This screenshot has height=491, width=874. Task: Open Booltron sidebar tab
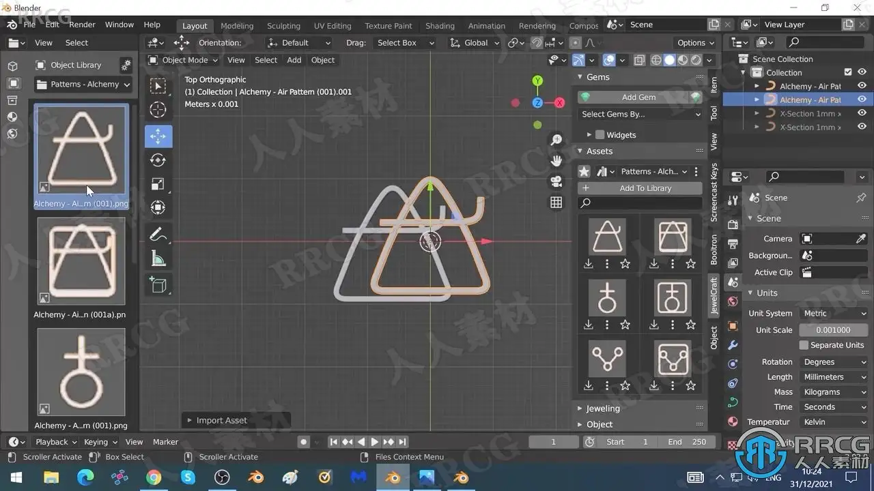pyautogui.click(x=714, y=250)
